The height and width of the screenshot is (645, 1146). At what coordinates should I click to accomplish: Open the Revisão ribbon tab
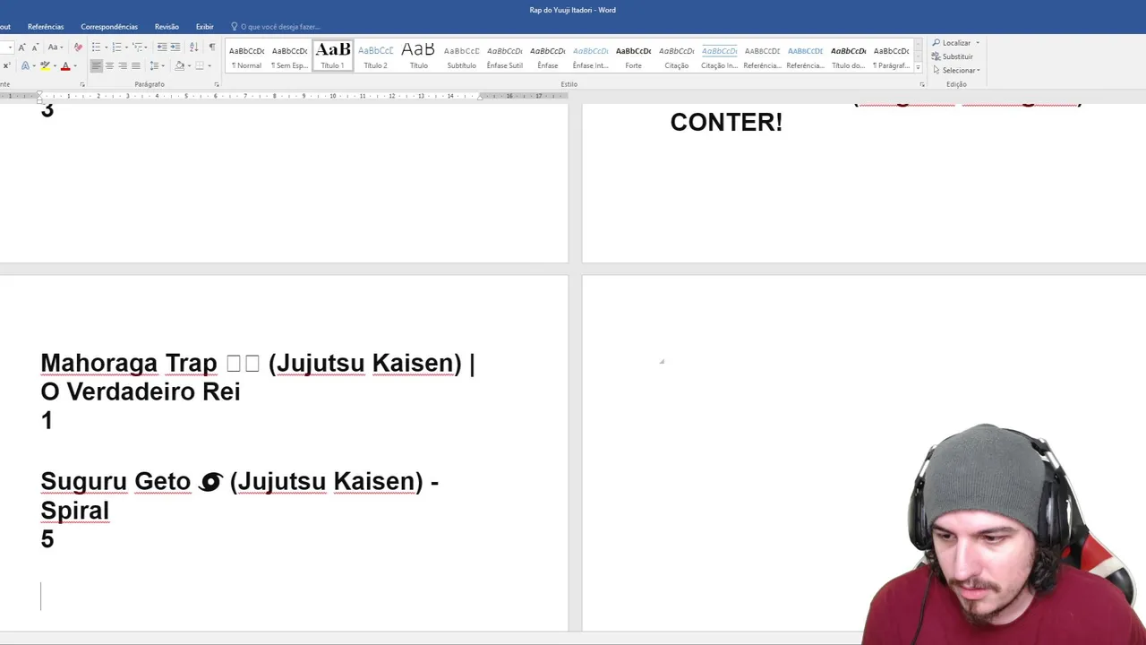(x=167, y=27)
